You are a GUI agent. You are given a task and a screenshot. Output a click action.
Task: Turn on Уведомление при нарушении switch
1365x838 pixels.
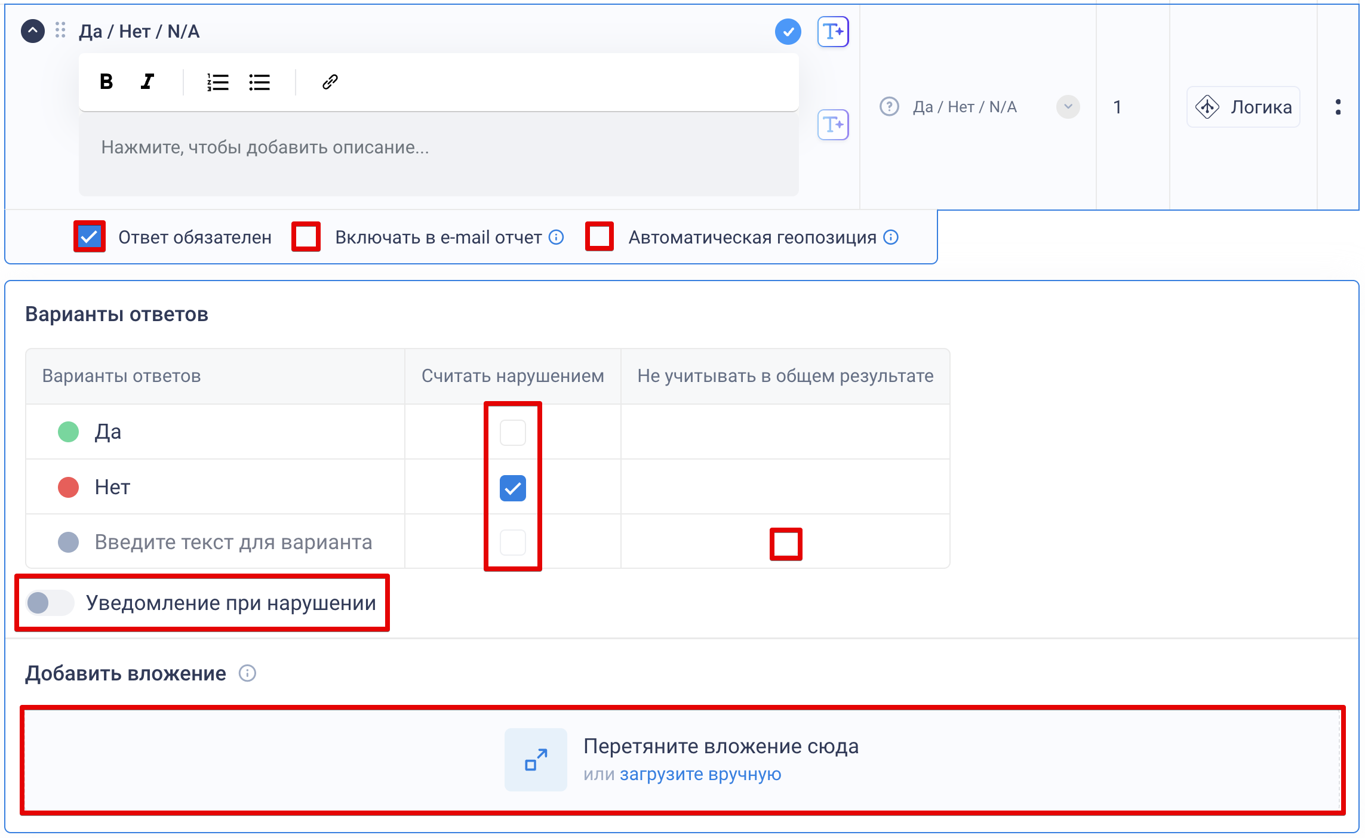click(50, 603)
